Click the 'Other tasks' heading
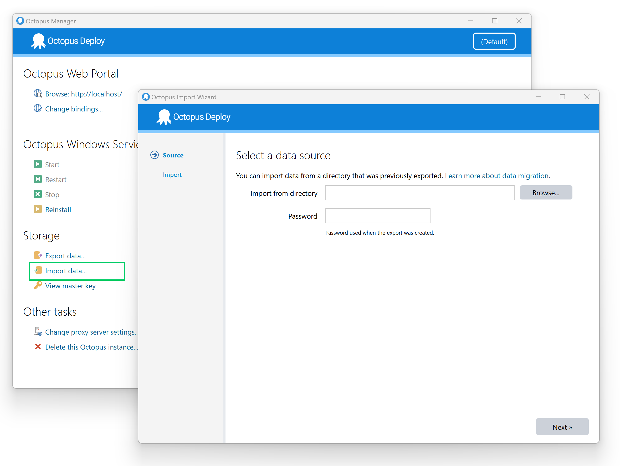 pos(50,312)
